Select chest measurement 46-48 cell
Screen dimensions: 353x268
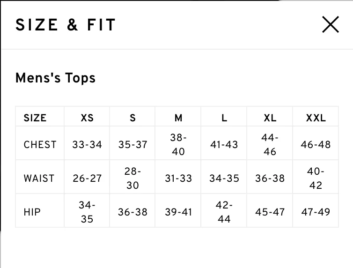316,144
